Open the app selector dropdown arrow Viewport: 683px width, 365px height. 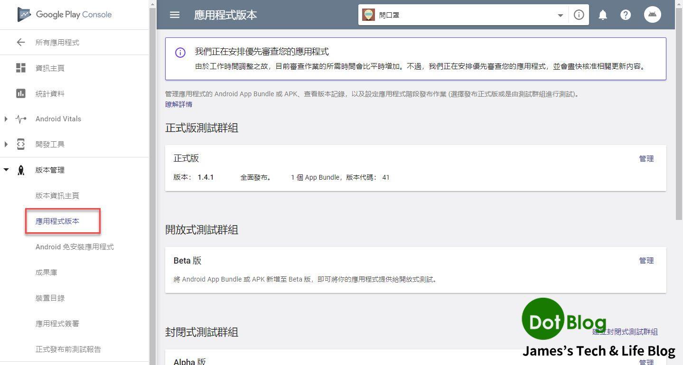pos(560,15)
